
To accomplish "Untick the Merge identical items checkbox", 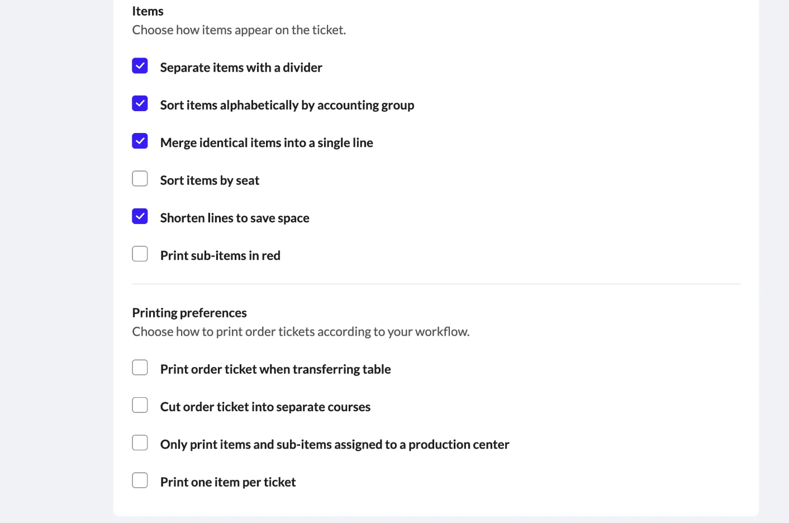I will point(140,141).
